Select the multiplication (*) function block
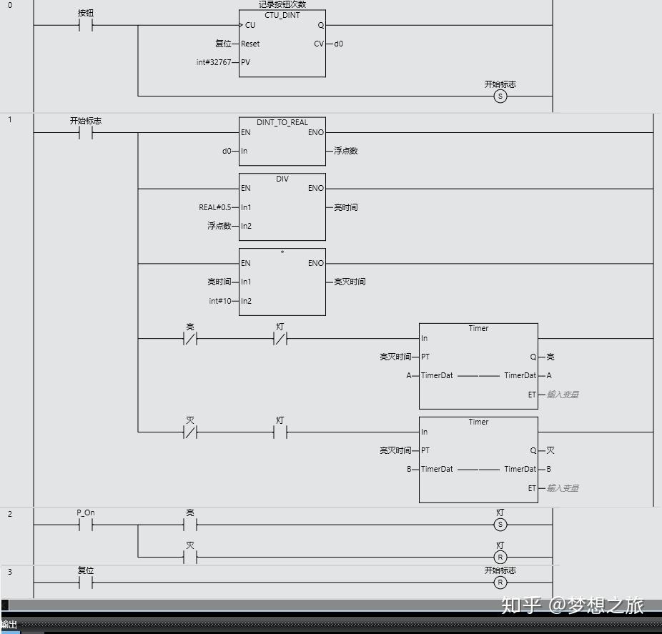 (x=282, y=282)
